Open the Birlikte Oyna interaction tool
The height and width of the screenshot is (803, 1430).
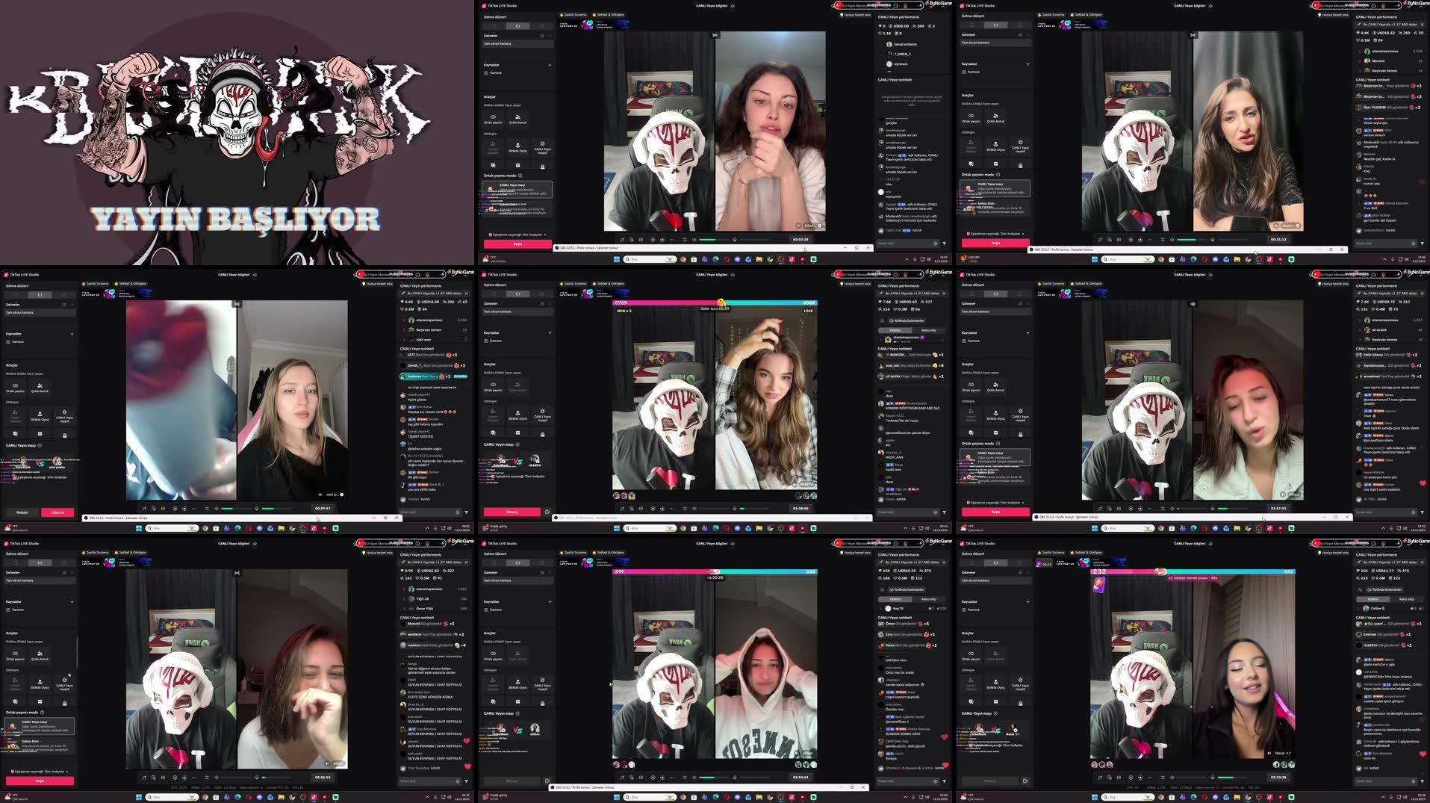coord(518,148)
